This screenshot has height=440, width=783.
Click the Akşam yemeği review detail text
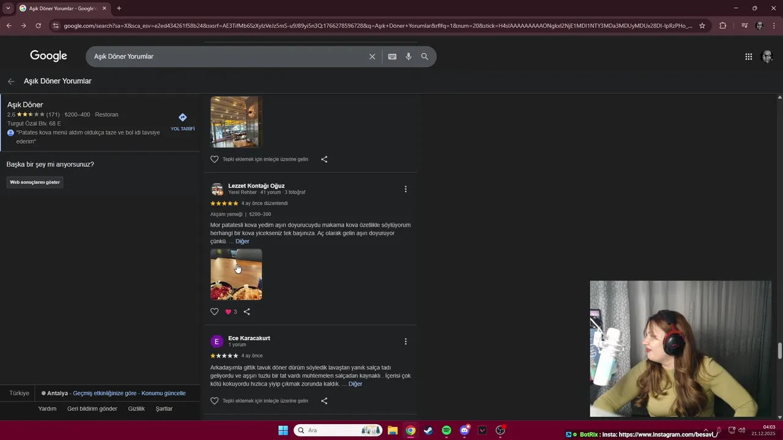pos(226,215)
